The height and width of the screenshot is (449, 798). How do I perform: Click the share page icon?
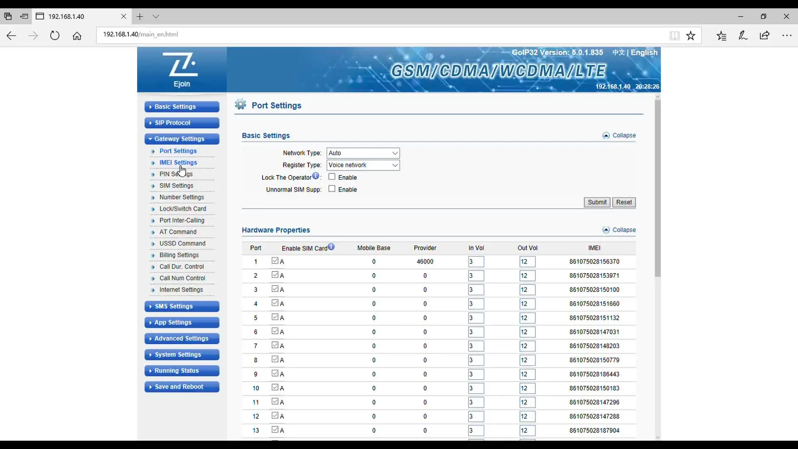[x=765, y=36]
